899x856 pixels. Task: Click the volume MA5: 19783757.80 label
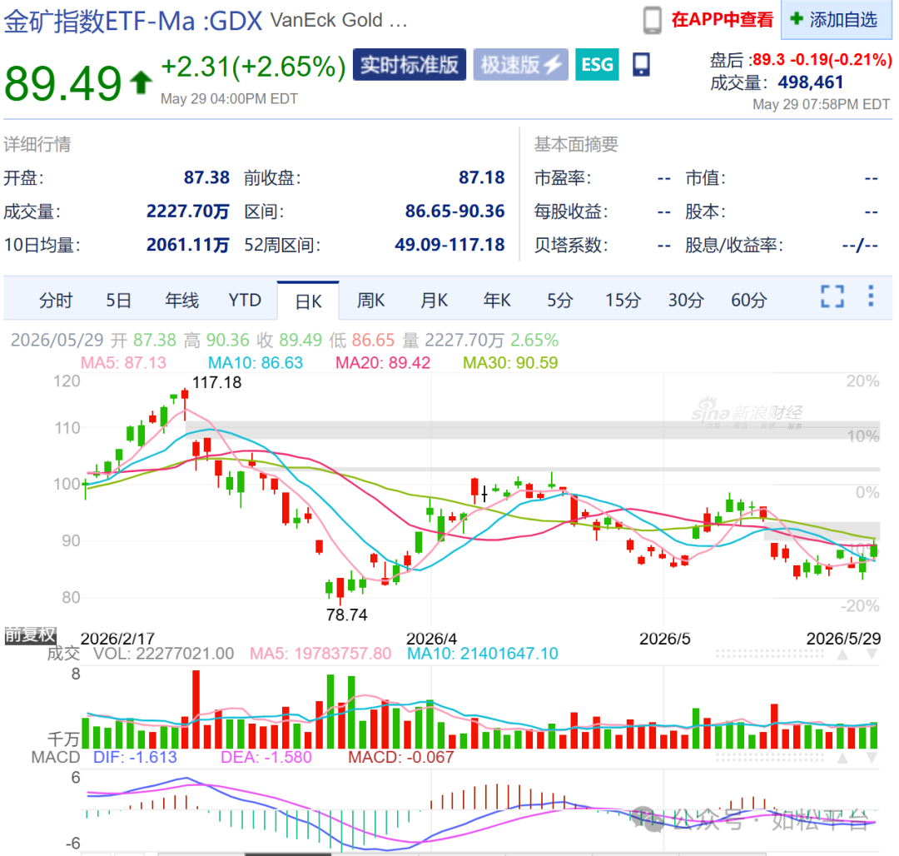320,654
